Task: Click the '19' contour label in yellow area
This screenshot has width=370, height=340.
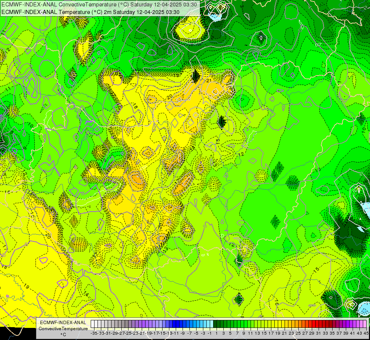Action: coord(26,286)
